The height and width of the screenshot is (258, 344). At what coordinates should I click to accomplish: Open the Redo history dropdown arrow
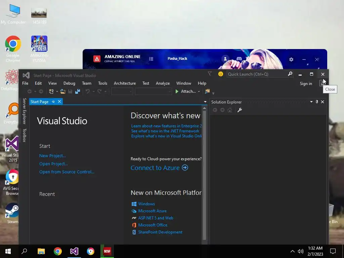[105, 91]
